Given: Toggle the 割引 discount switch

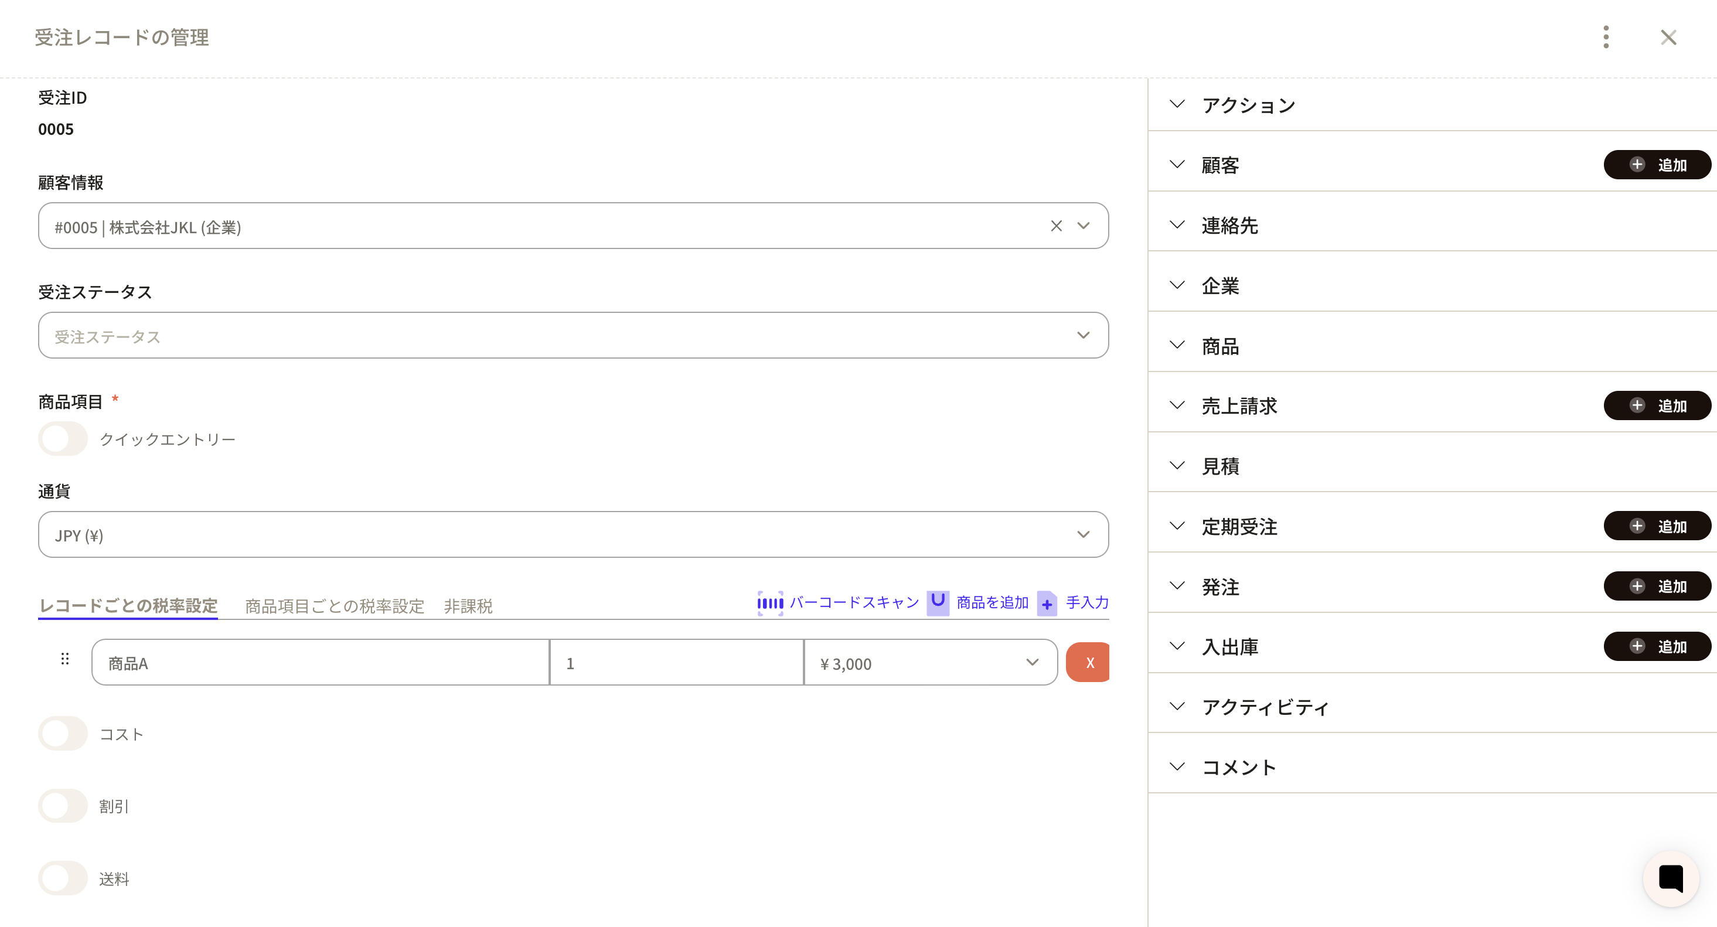Looking at the screenshot, I should [63, 806].
